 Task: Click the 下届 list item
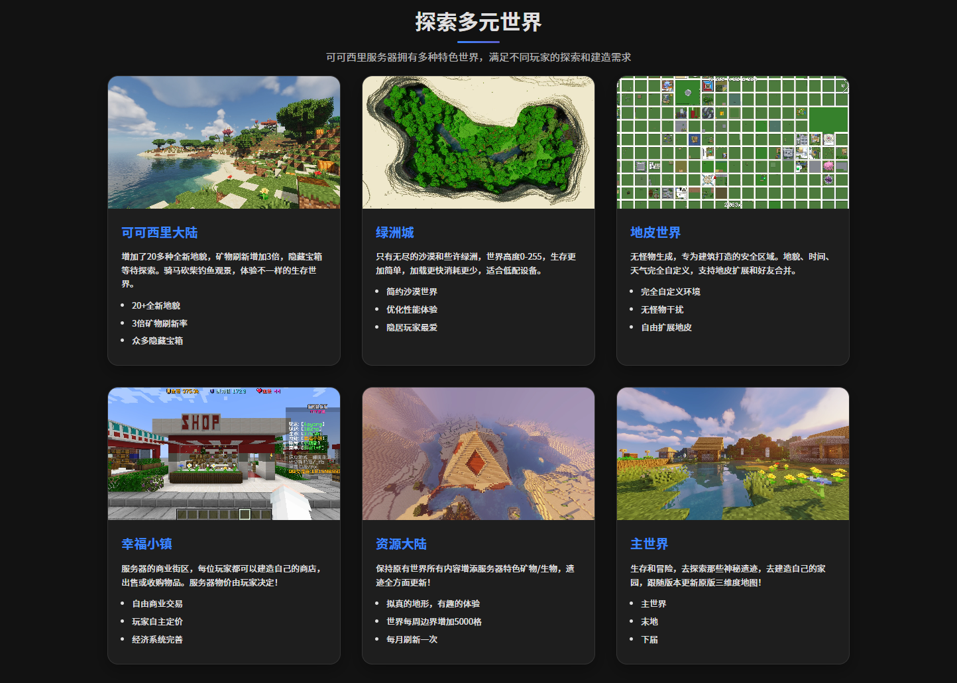coord(649,639)
